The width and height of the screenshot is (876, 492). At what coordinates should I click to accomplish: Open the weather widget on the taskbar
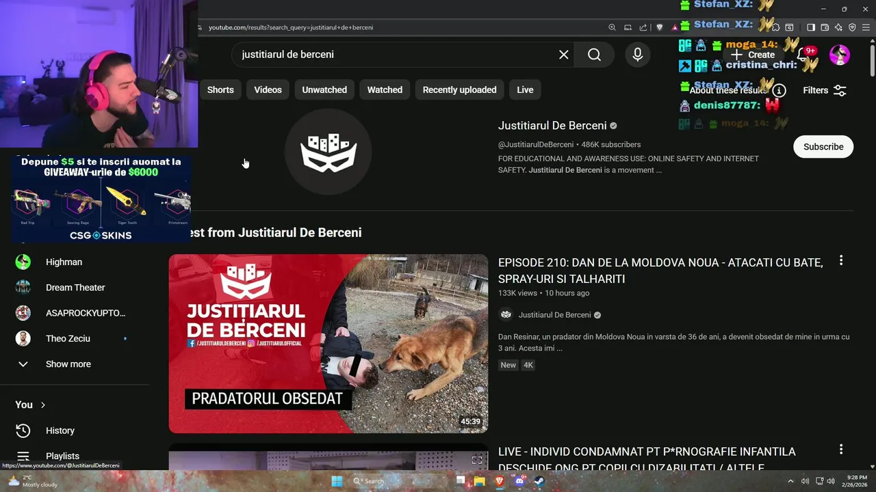point(32,481)
